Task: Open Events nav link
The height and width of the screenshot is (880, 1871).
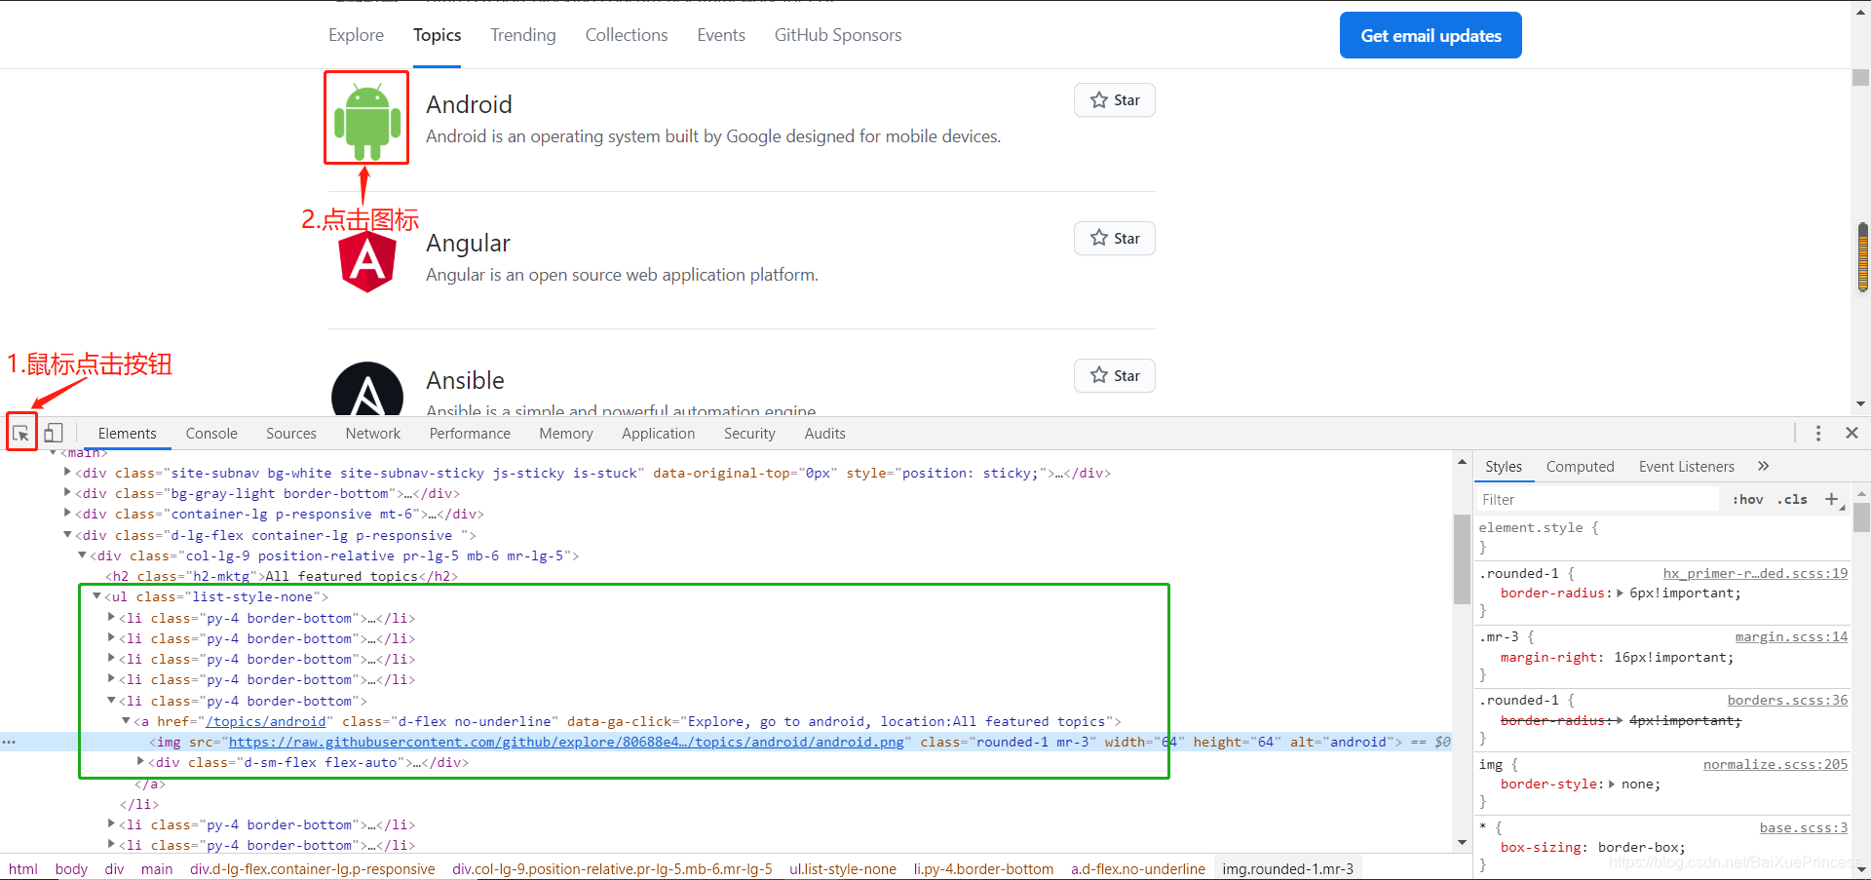Action: [721, 35]
